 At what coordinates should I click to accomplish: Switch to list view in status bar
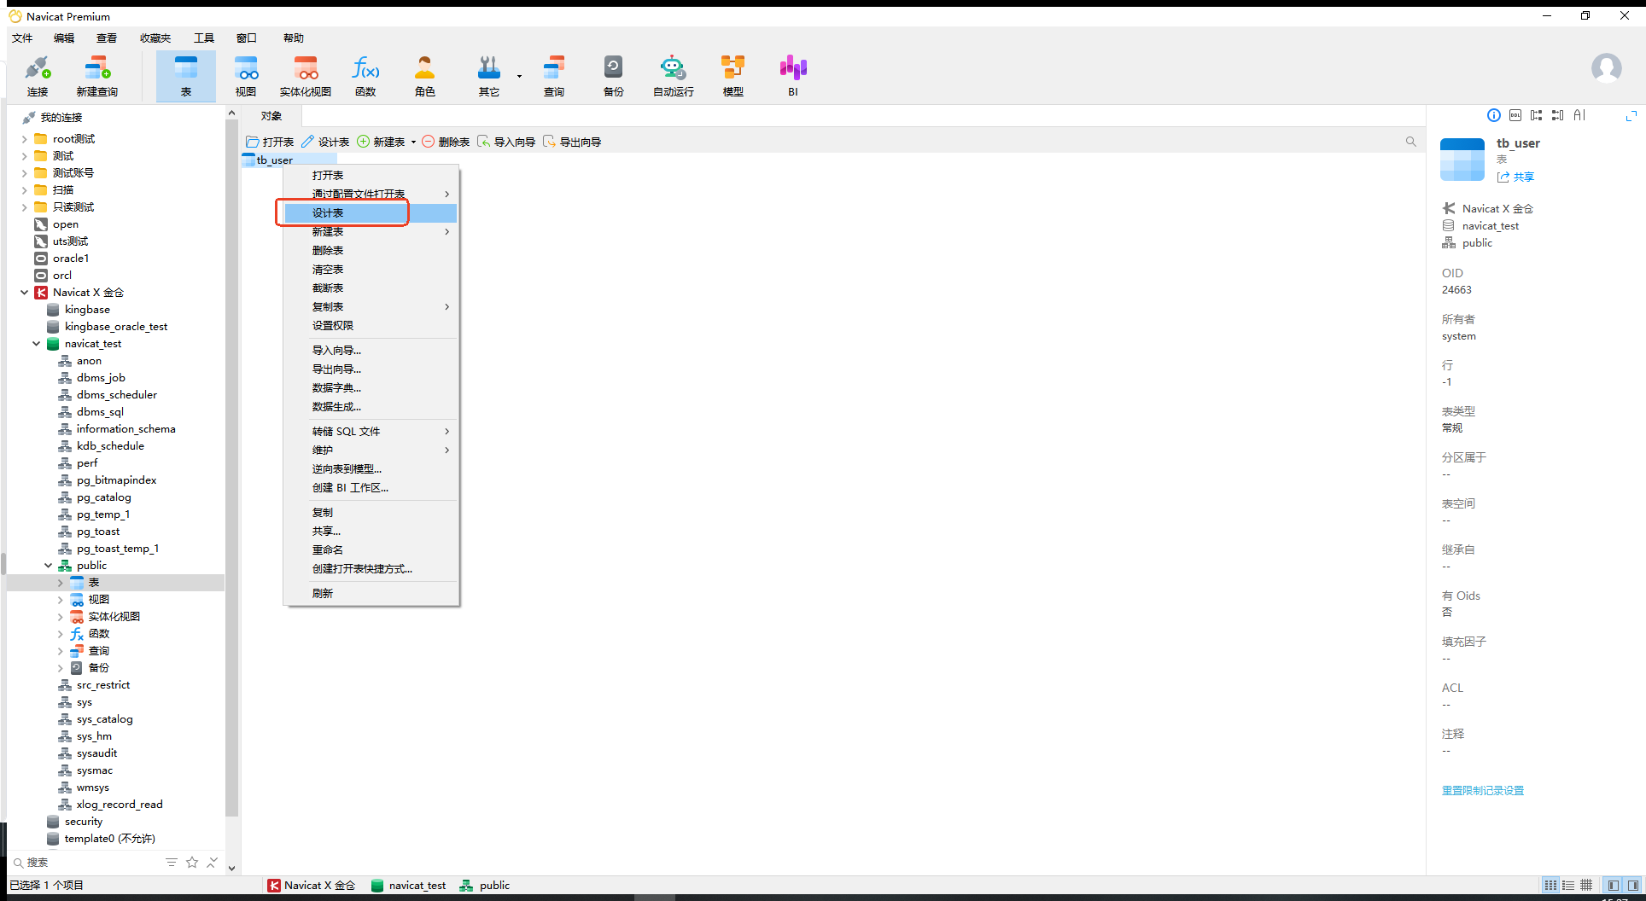1568,886
